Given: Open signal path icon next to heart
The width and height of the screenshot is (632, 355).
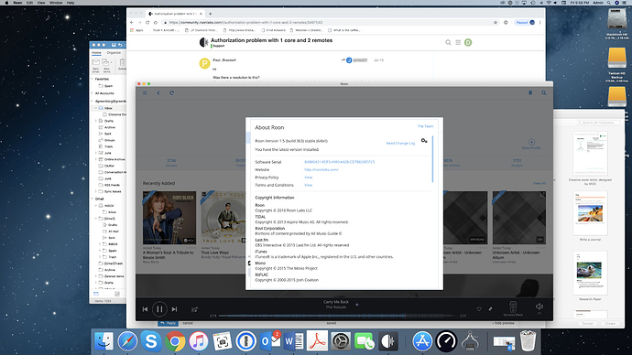Looking at the screenshot, I should [x=490, y=309].
